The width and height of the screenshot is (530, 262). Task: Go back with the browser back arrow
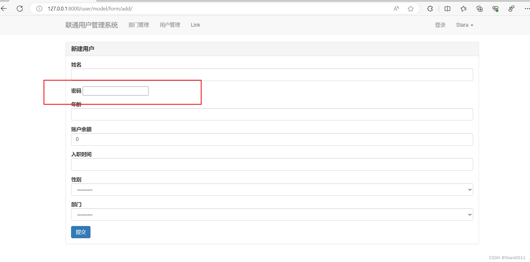tap(4, 9)
